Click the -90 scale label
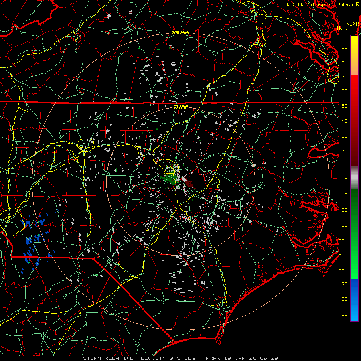This screenshot has width=361, height=361. pos(343,314)
